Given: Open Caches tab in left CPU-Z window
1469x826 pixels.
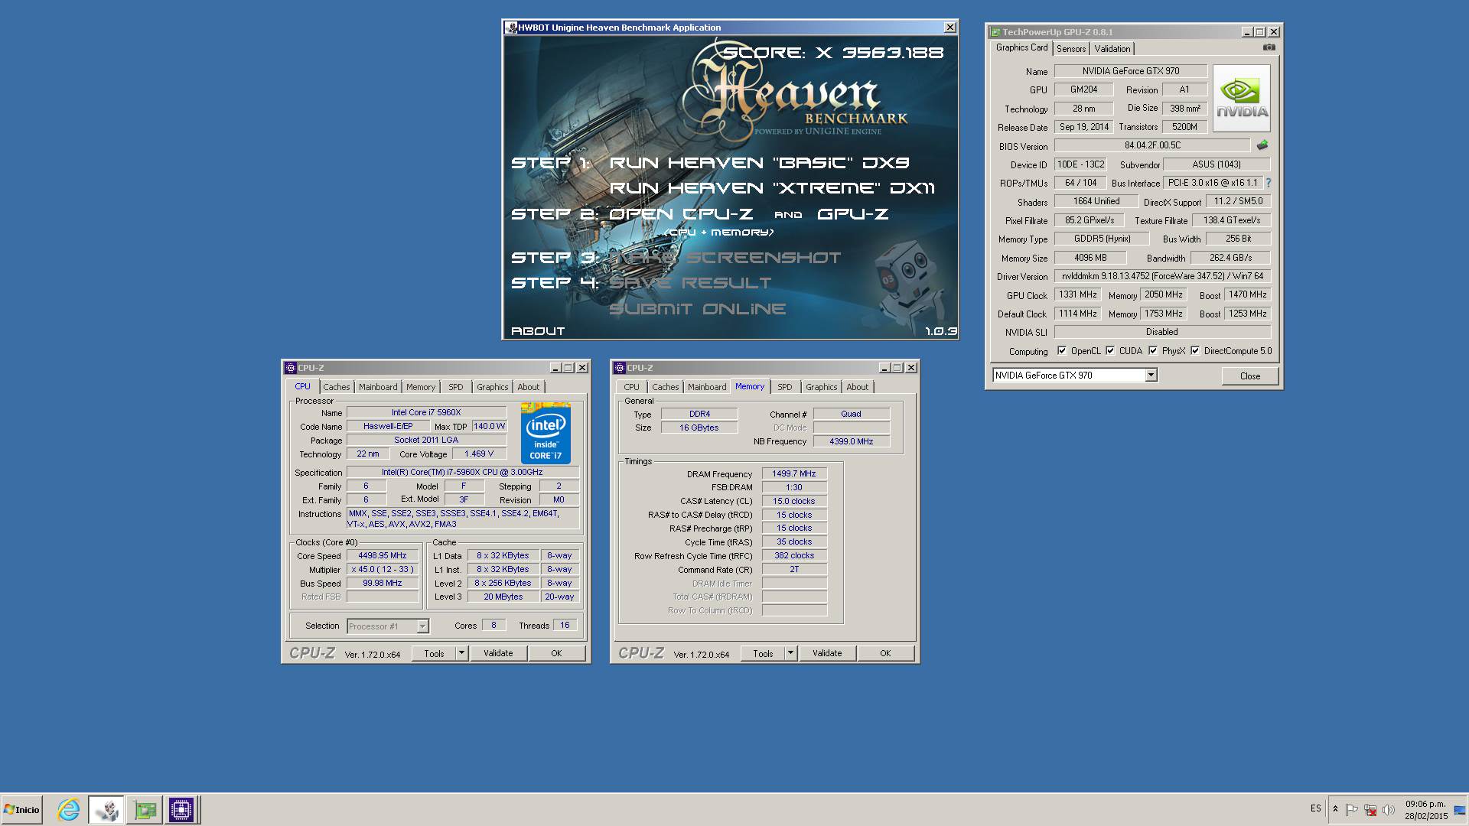Looking at the screenshot, I should (336, 387).
